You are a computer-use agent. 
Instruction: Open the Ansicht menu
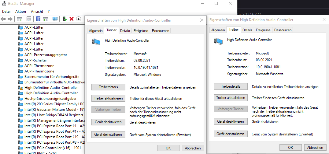pos(37,12)
